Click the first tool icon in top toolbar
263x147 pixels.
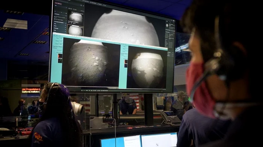83,1
